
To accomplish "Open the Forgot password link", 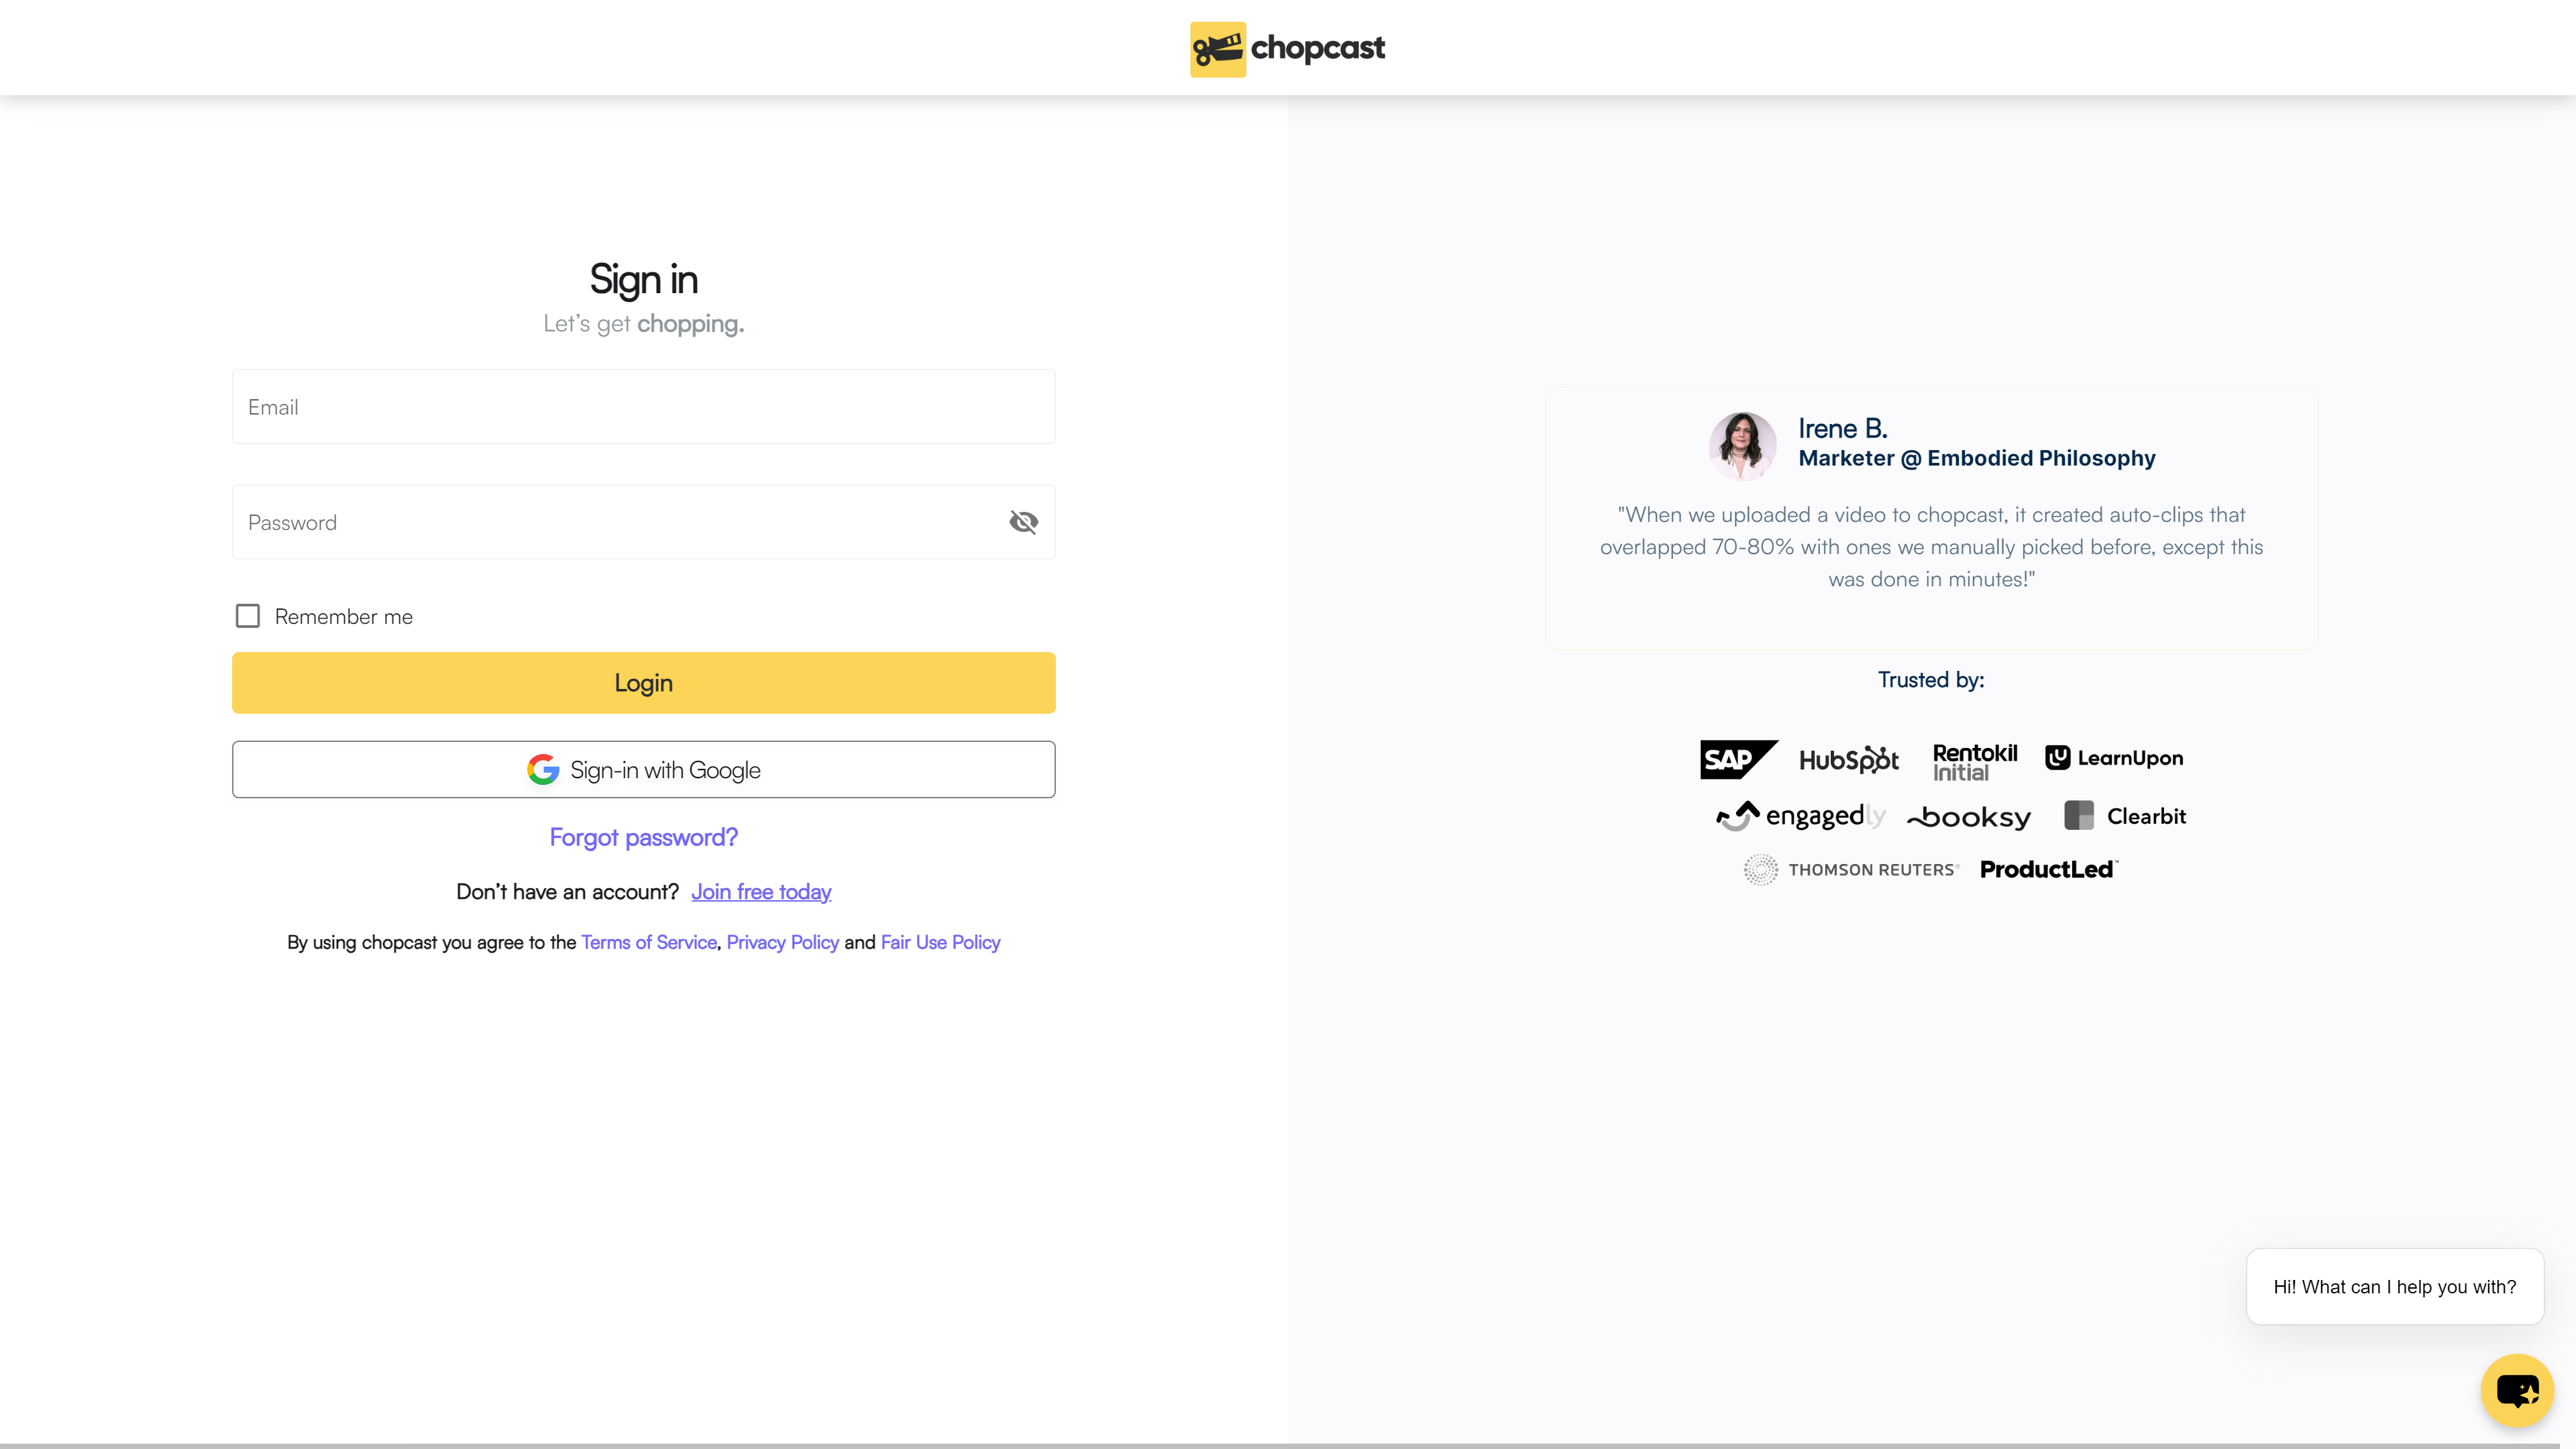I will click(643, 837).
